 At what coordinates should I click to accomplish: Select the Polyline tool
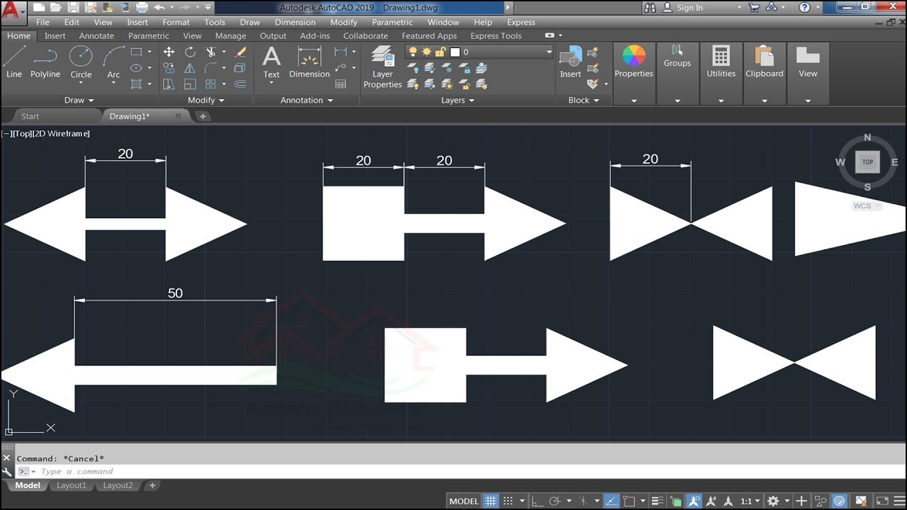[45, 62]
